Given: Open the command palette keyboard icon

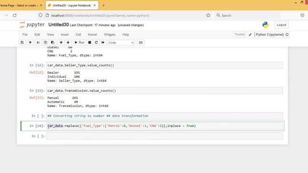Looking at the screenshot, I should [x=141, y=43].
